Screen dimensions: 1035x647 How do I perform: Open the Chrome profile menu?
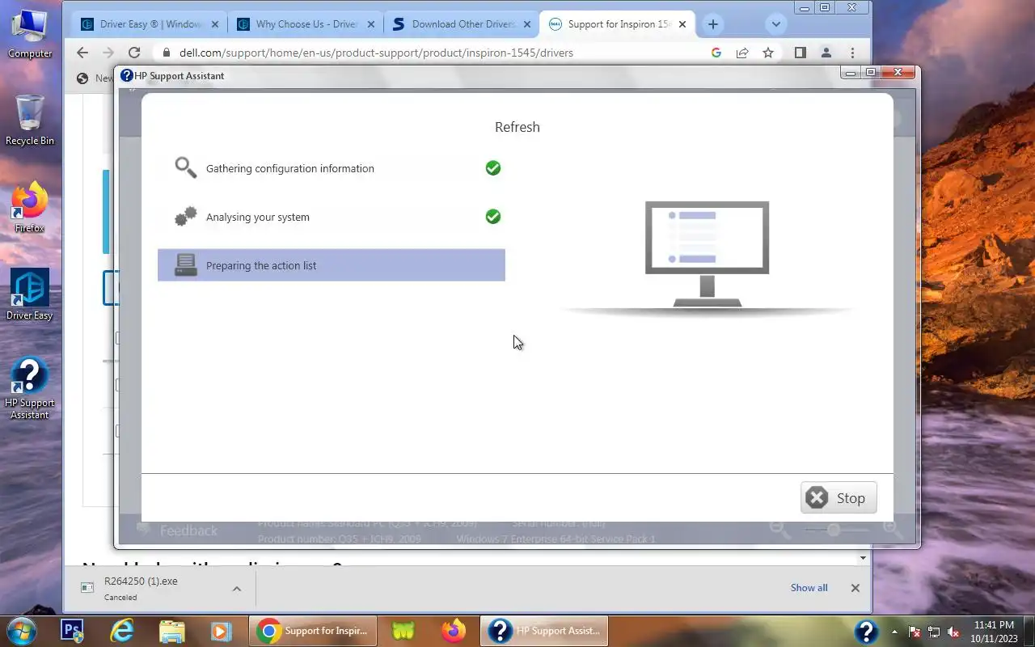pyautogui.click(x=826, y=53)
